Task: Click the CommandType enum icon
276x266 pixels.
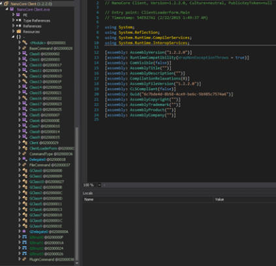Action: coord(25,154)
